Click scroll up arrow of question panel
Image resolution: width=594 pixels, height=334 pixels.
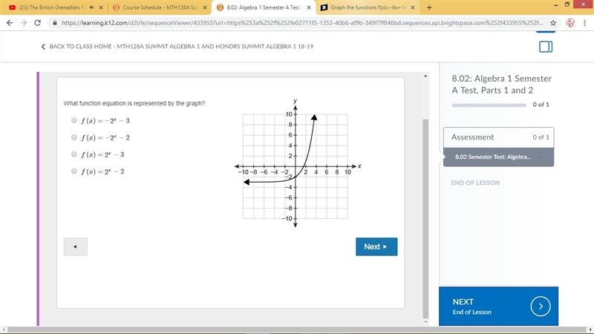point(425,76)
